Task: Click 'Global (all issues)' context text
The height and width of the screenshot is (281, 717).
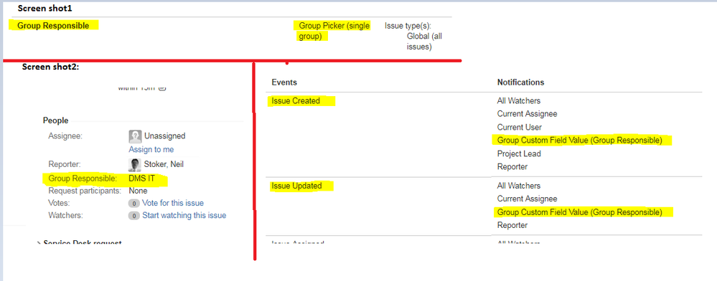Action: click(424, 41)
